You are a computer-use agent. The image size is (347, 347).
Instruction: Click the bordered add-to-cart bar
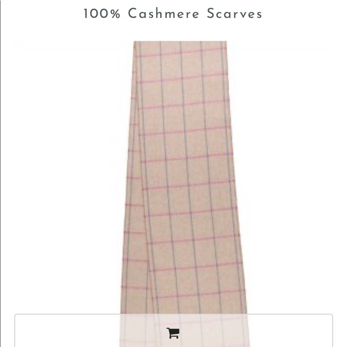tap(173, 330)
